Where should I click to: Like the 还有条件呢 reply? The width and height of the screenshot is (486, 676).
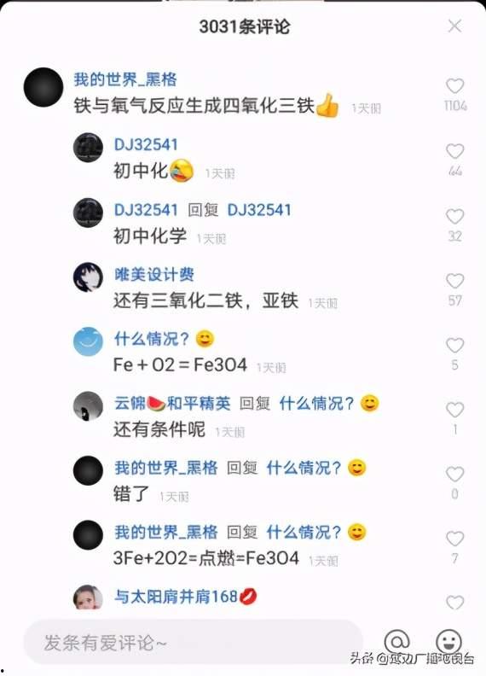point(454,410)
